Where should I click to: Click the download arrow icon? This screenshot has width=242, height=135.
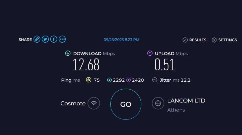click(68, 53)
